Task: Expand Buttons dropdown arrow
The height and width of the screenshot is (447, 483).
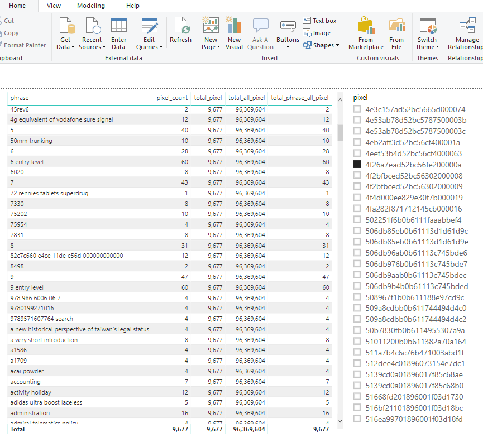Action: (288, 47)
